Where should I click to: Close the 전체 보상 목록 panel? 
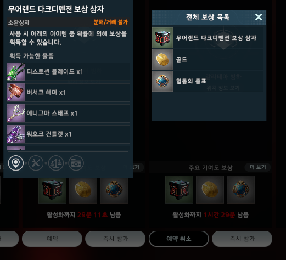click(259, 17)
